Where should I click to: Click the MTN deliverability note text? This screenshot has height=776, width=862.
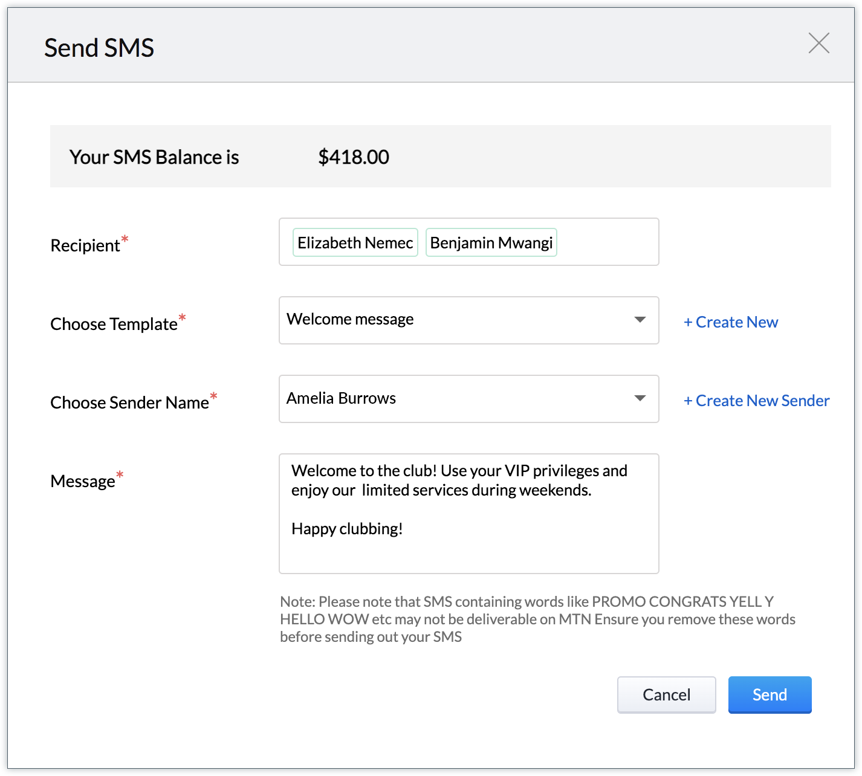(x=537, y=619)
